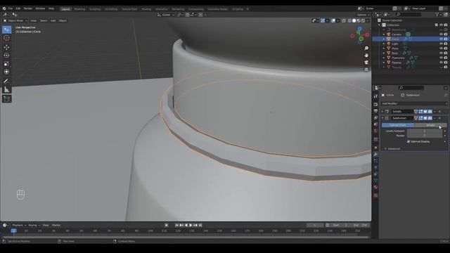Hide the Camera object in the outliner
This screenshot has width=450, height=253.
[441, 34]
